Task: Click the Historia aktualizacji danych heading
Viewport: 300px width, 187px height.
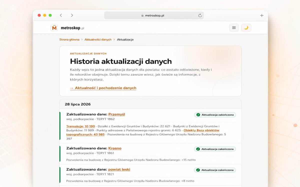Action: point(121,61)
